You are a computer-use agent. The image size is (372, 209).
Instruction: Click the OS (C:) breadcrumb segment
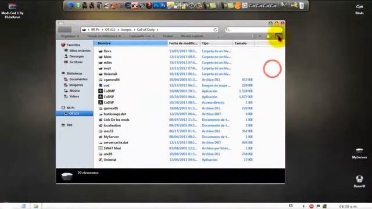pos(110,30)
